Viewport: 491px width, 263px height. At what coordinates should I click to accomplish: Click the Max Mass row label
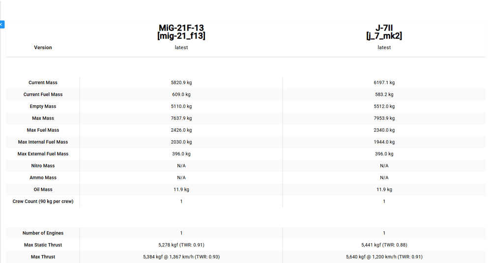point(43,118)
